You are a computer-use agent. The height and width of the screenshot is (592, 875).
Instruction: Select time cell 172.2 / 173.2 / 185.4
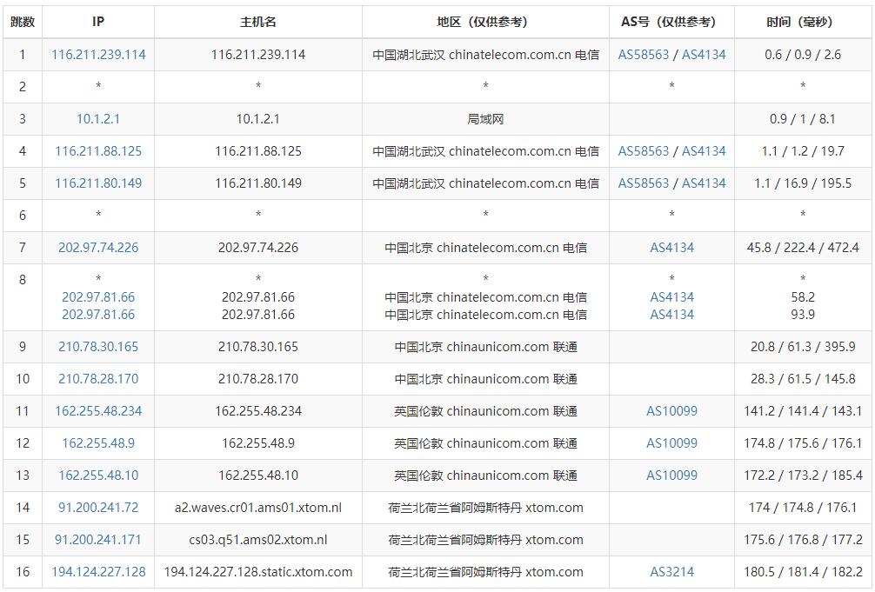pyautogui.click(x=803, y=476)
